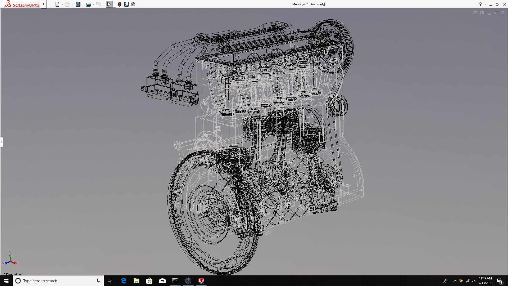This screenshot has width=508, height=286.
Task: Collapse the left document panel icon
Action: pyautogui.click(x=475, y=13)
